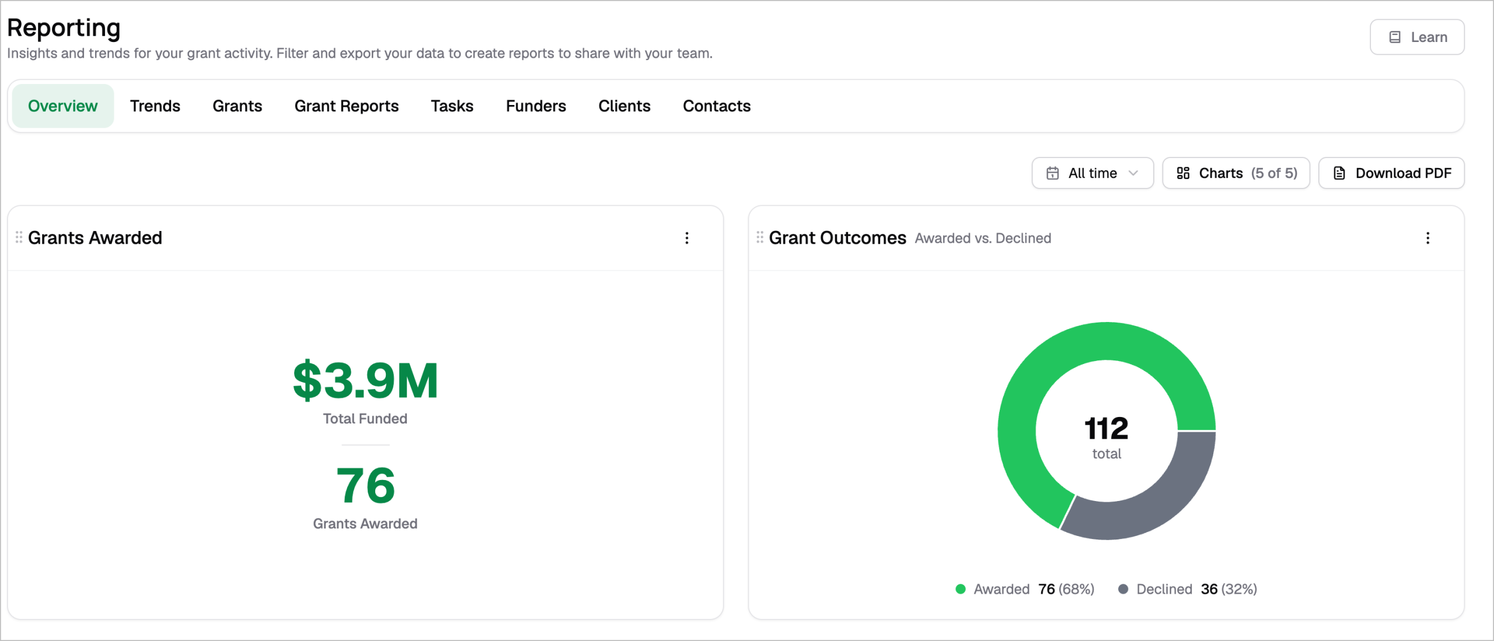View the Clients tab

click(x=624, y=106)
